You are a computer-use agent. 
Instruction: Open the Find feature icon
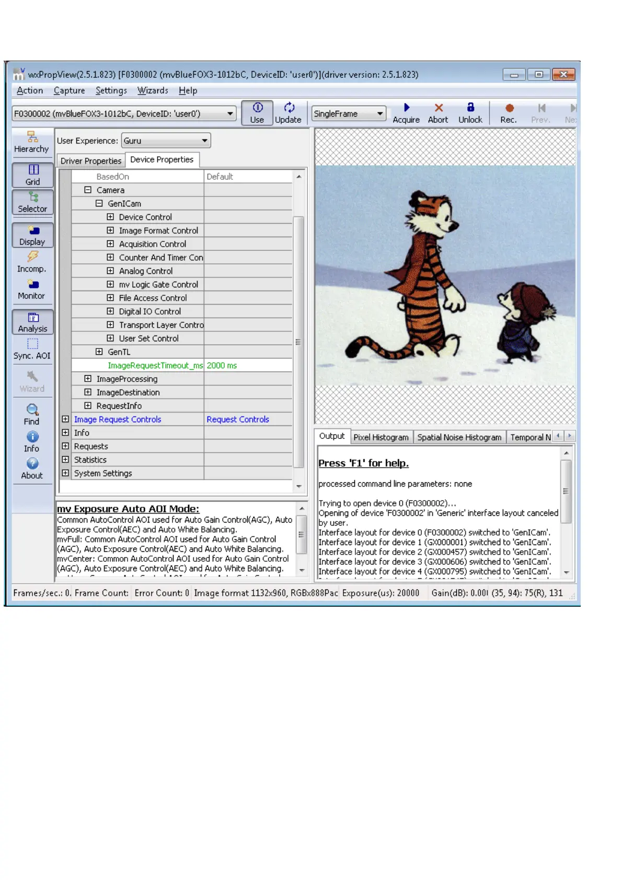pos(32,414)
